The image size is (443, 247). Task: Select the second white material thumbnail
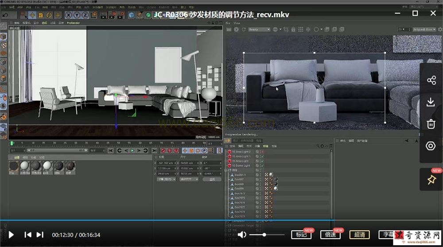[25, 167]
